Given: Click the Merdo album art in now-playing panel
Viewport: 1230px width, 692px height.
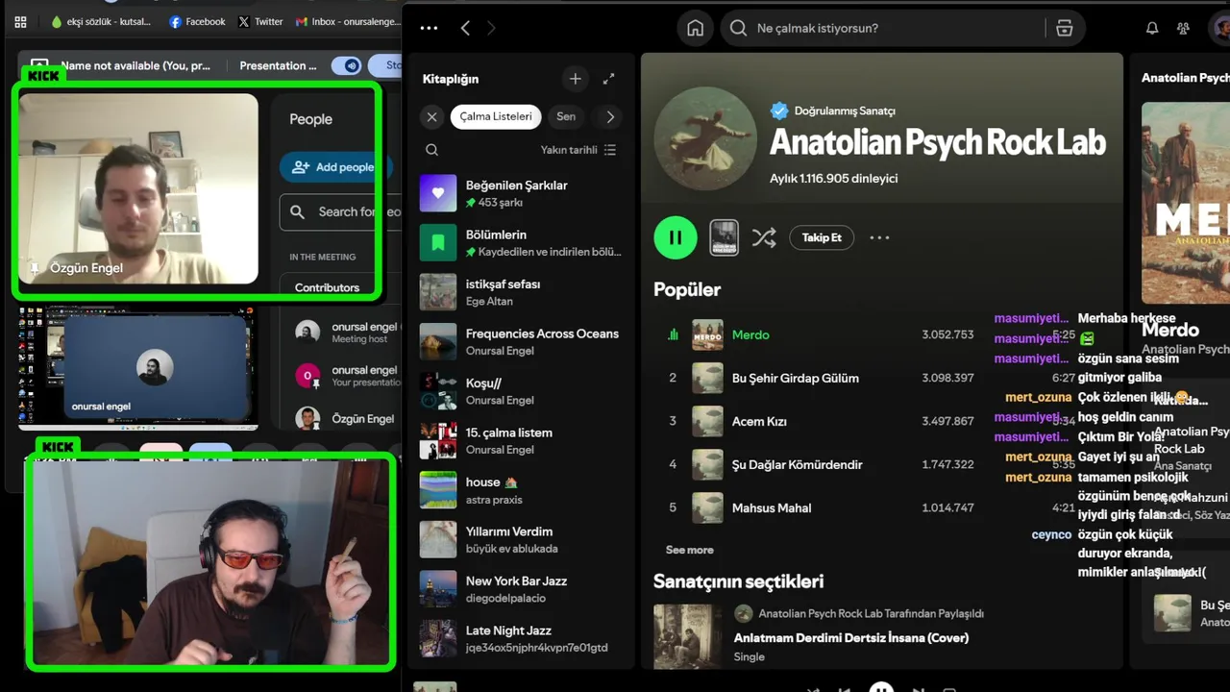Looking at the screenshot, I should 1186,202.
